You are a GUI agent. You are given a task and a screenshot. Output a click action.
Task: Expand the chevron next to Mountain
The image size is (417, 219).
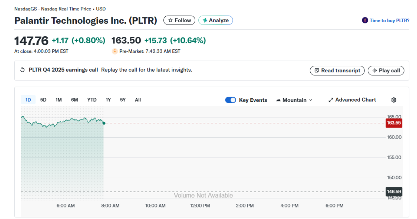pos(310,100)
